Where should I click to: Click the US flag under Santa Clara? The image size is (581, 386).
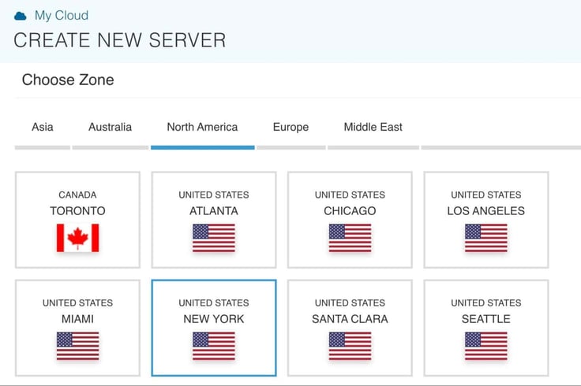pyautogui.click(x=350, y=346)
